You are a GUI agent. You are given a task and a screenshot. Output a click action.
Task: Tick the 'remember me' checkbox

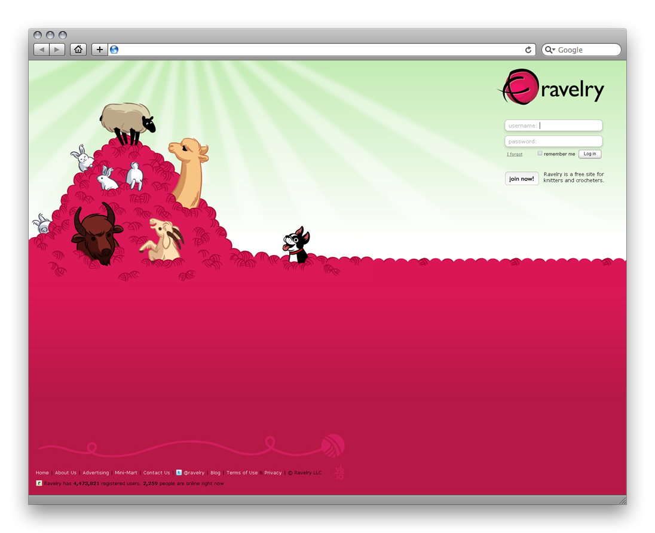coord(540,154)
